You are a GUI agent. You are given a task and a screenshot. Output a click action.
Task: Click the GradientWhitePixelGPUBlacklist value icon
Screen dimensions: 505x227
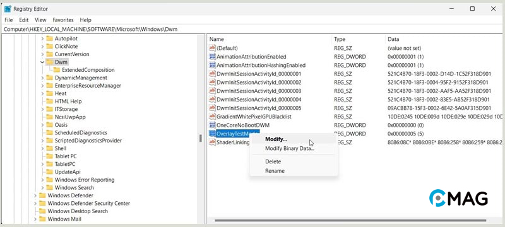212,117
